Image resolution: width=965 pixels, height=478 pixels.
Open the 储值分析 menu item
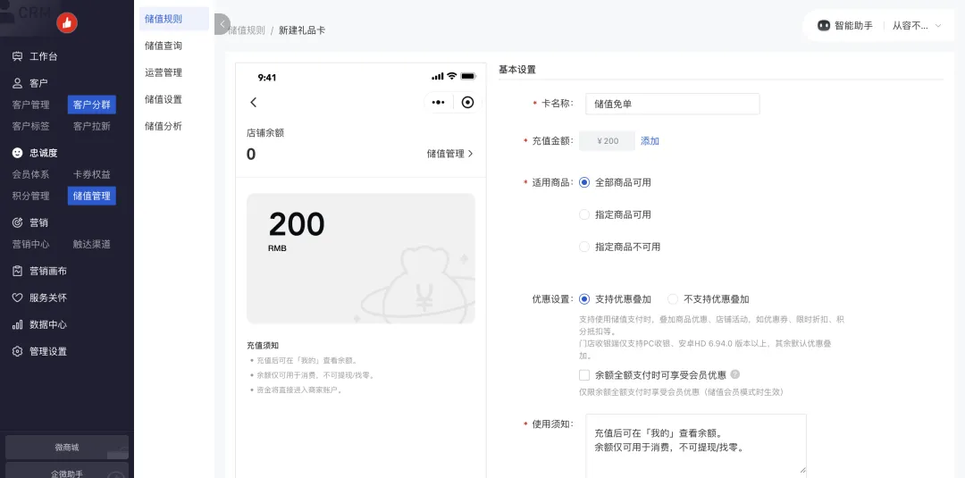click(164, 126)
